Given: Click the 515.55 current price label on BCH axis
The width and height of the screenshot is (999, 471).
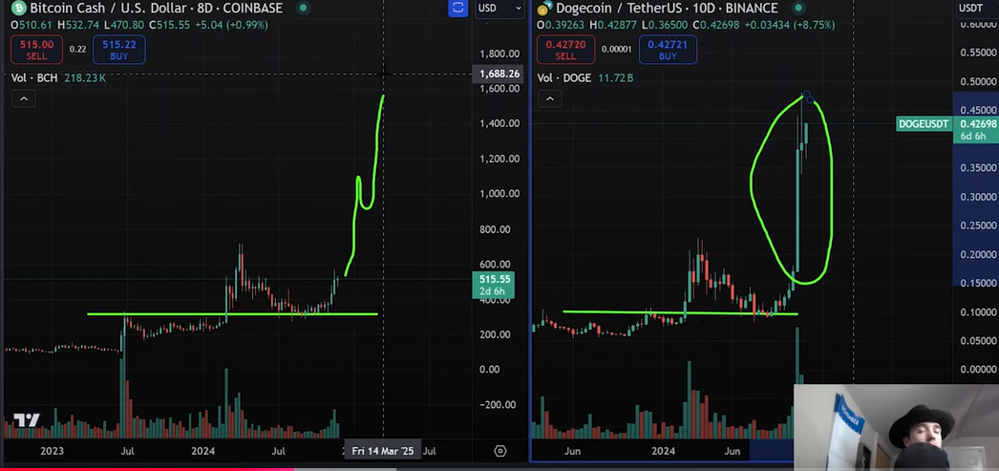Looking at the screenshot, I should [493, 285].
